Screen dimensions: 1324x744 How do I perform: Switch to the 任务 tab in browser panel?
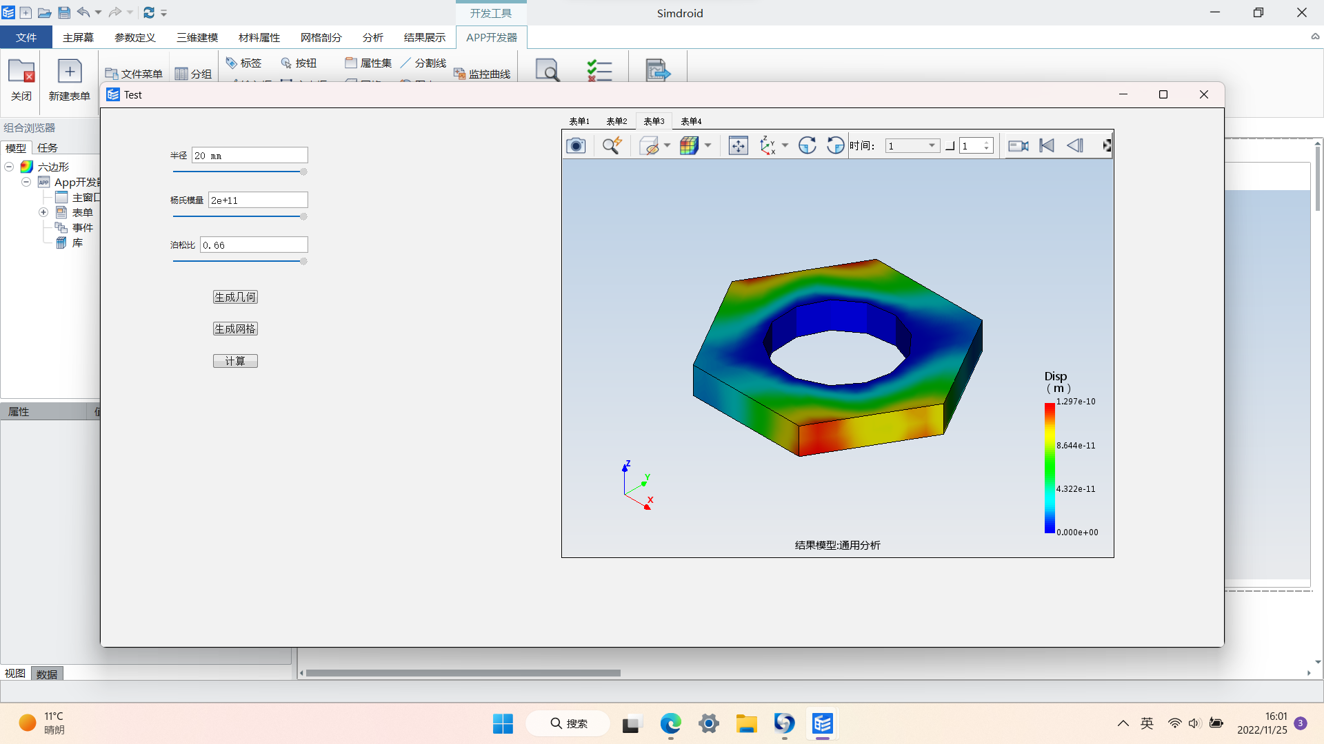(48, 147)
